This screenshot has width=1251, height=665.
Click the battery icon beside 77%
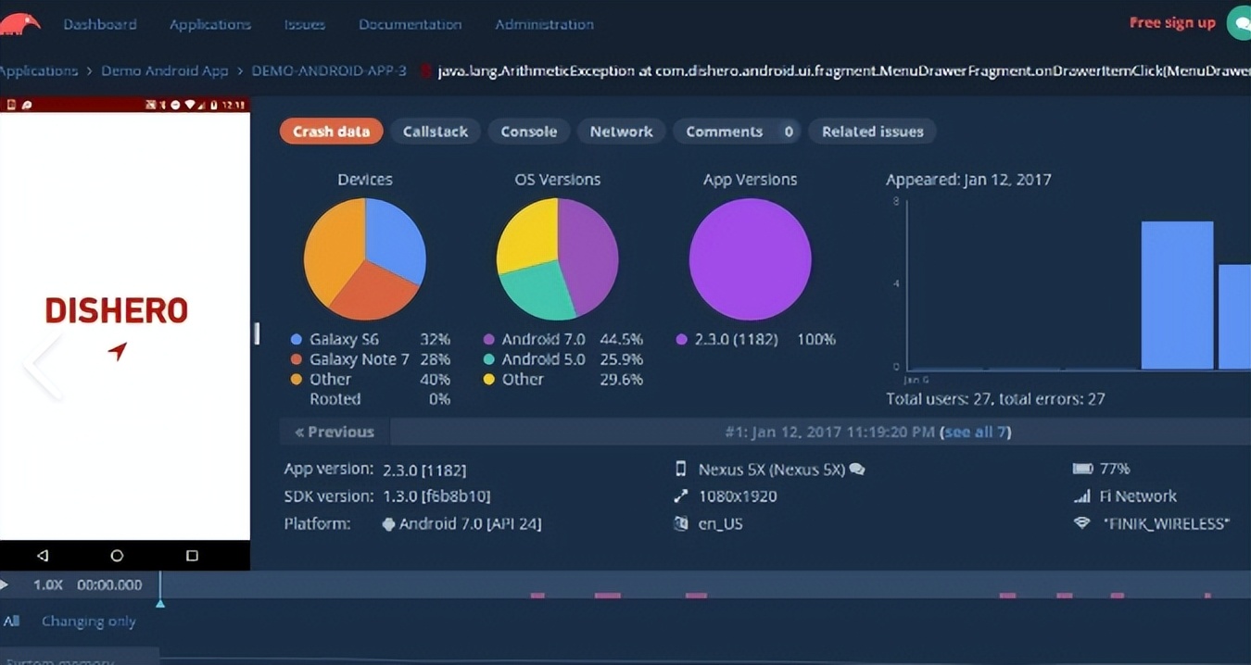[x=1081, y=469]
